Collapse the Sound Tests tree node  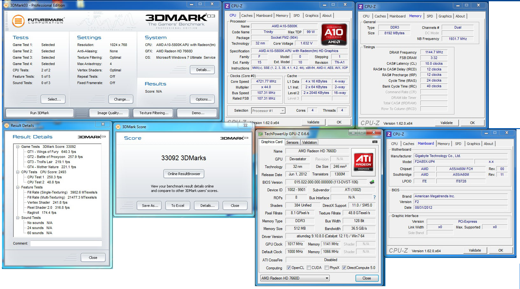coord(18,218)
